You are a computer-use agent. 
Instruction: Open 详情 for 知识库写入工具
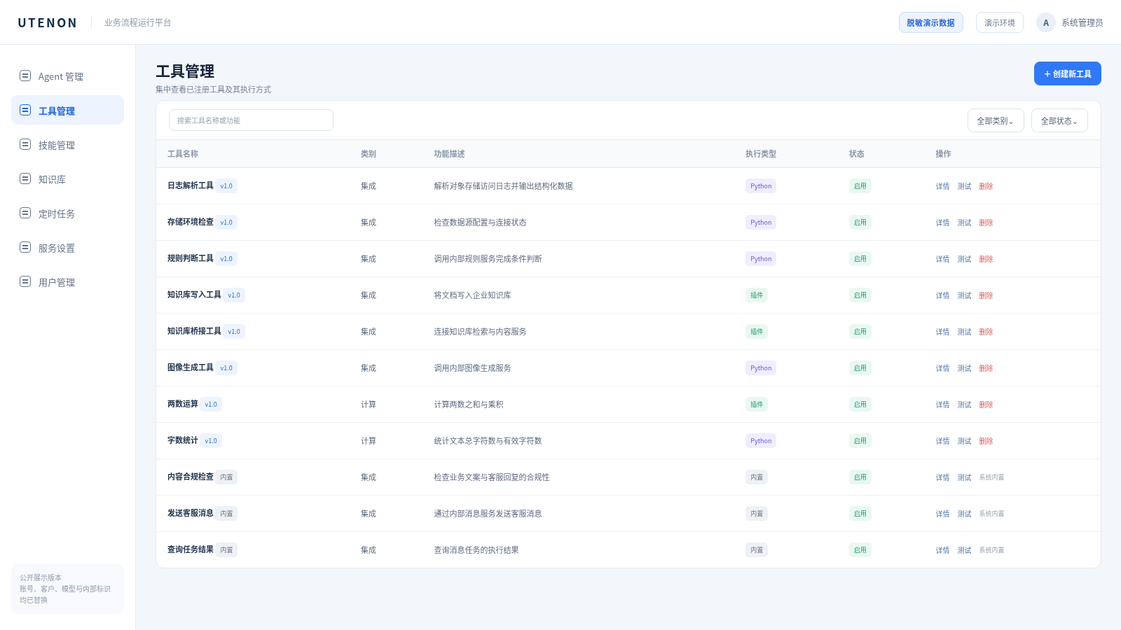pyautogui.click(x=943, y=295)
